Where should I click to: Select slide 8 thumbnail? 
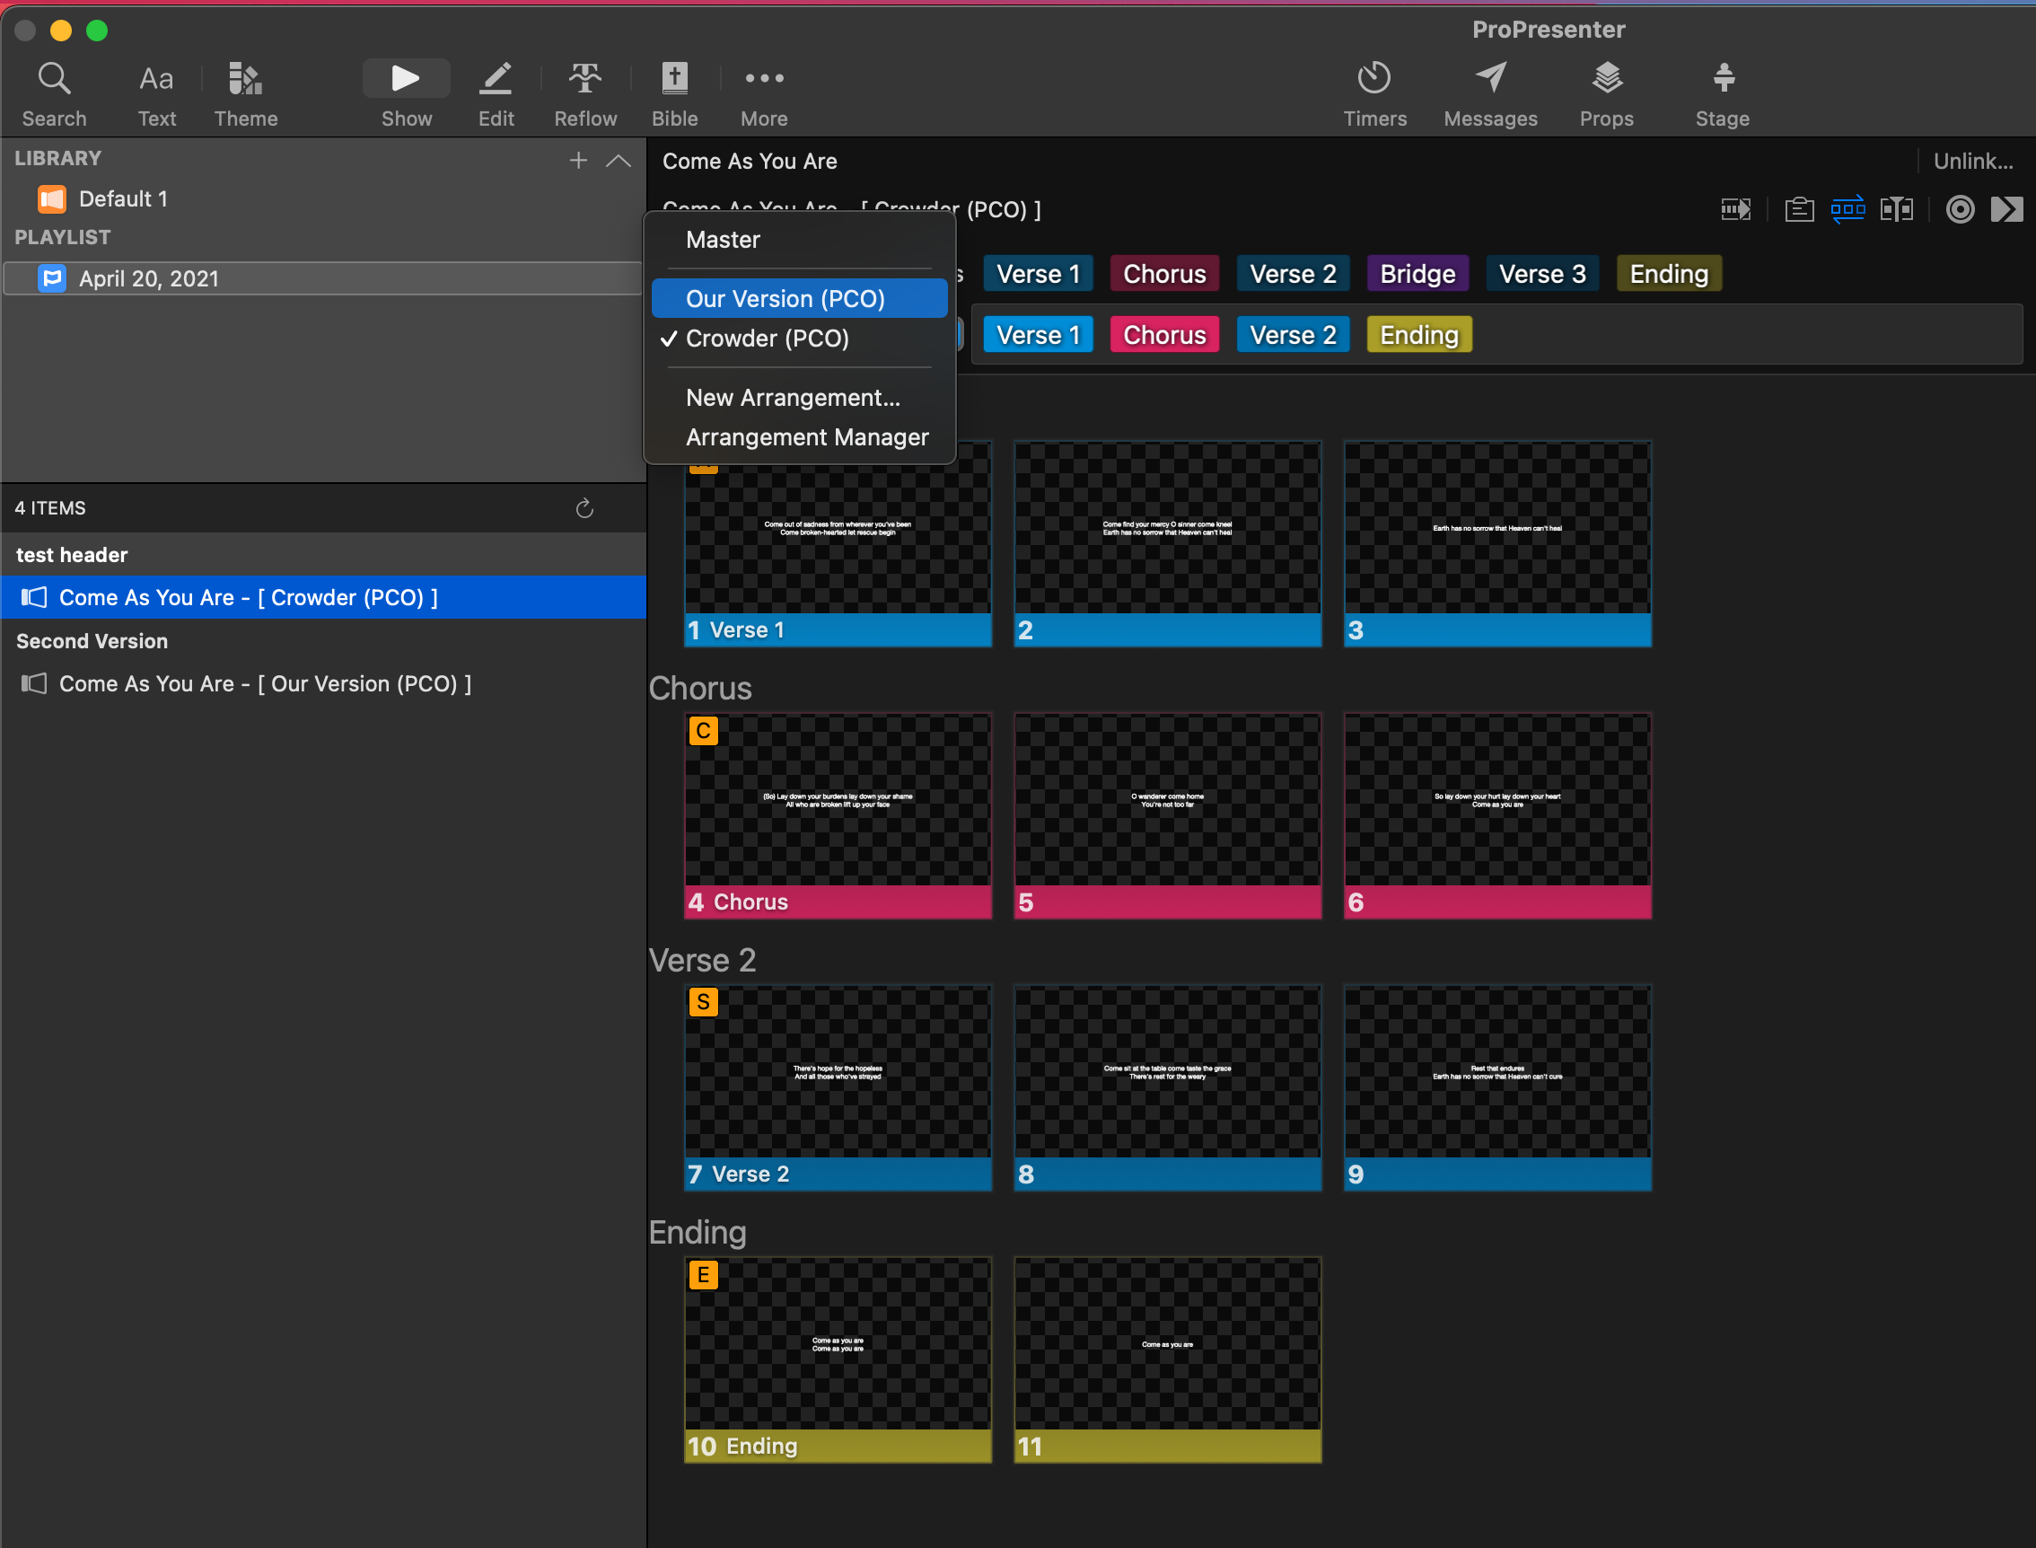(1167, 1087)
